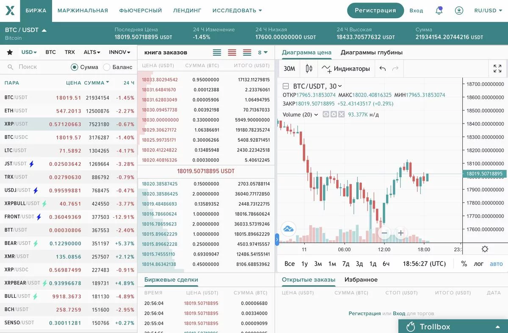Show only sell orders in order book
This screenshot has height=333, width=508.
tap(232, 52)
